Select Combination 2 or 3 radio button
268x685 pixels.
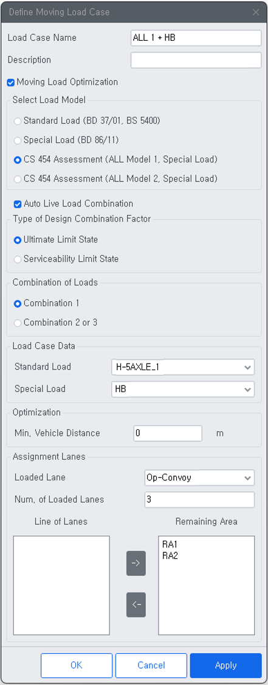pos(18,323)
